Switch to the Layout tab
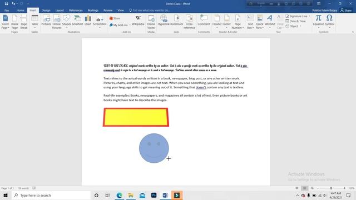The width and height of the screenshot is (356, 200). (x=60, y=11)
